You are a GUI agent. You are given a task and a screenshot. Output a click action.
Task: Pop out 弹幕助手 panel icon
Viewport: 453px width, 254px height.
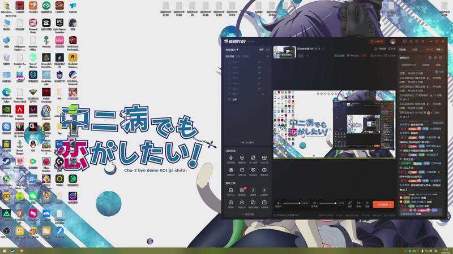pos(441,58)
